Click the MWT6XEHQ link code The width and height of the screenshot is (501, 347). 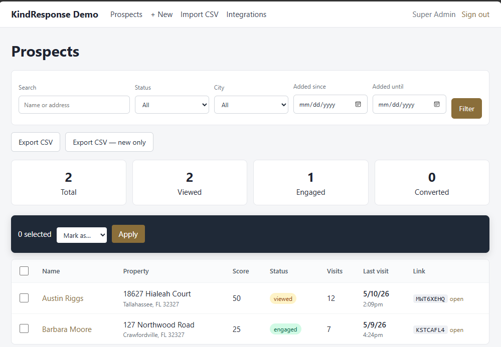click(x=430, y=299)
